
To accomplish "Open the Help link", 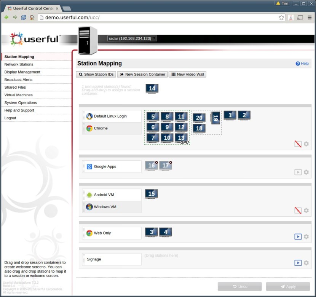I will (302, 64).
